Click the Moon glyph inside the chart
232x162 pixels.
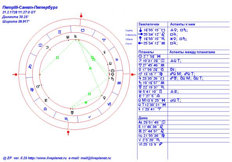tap(47, 48)
